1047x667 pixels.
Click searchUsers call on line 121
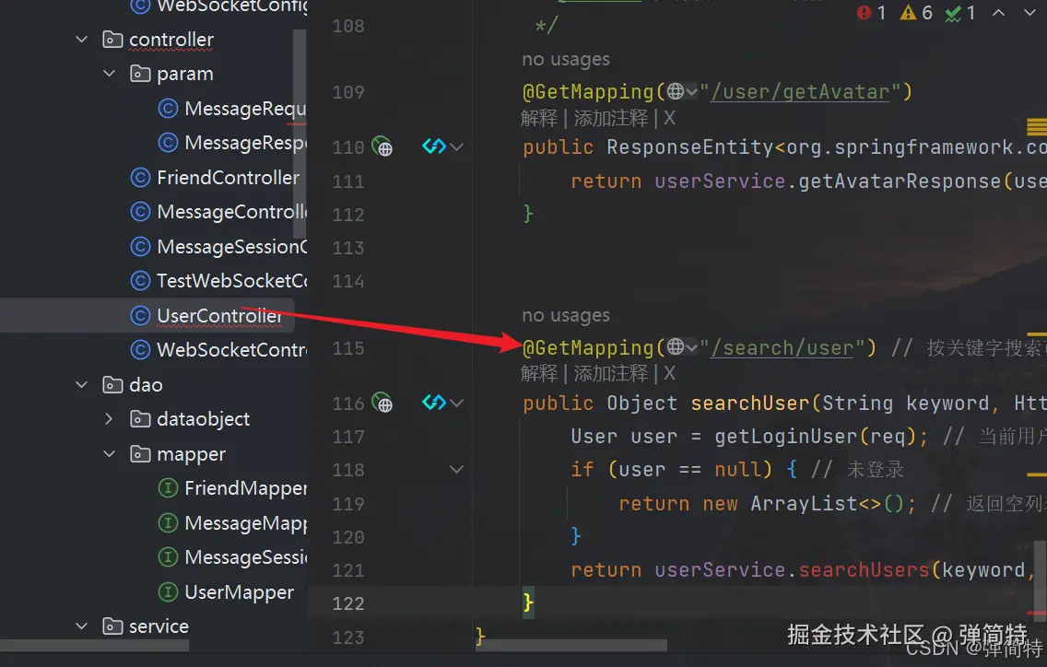(864, 569)
